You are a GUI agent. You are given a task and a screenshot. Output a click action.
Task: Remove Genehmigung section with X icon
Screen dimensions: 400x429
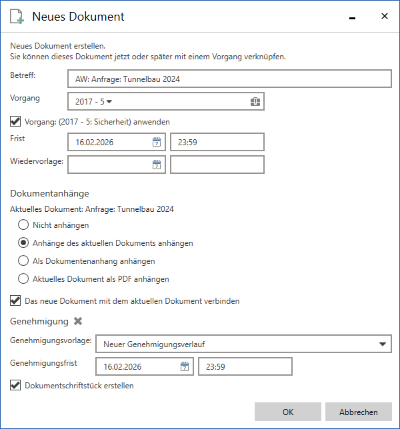click(x=78, y=321)
